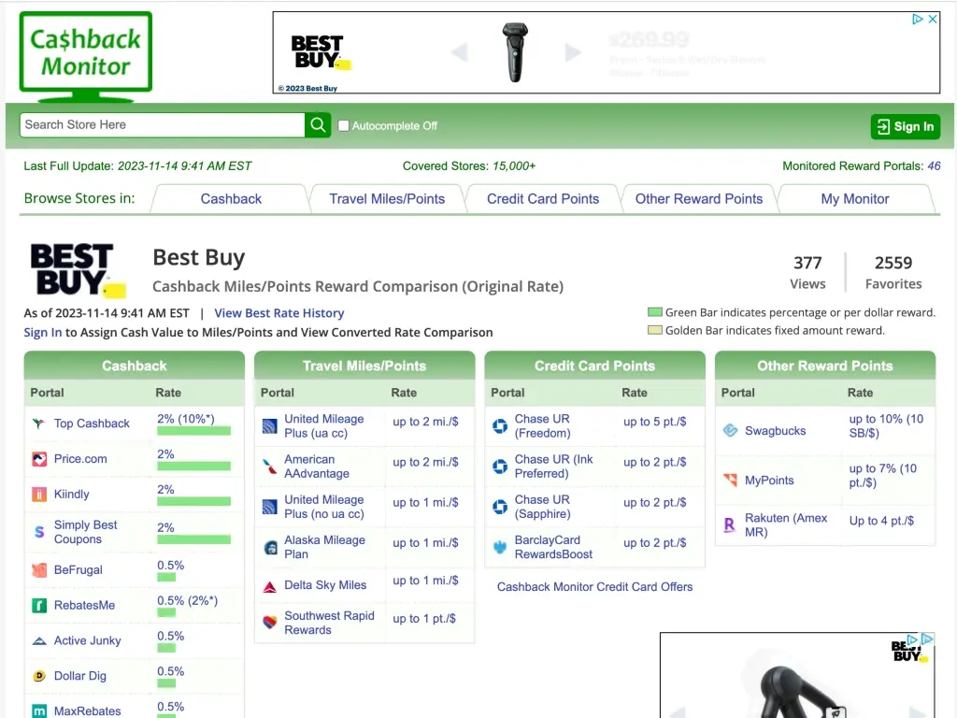957x718 pixels.
Task: Click the green bar legend swatch
Action: (654, 312)
